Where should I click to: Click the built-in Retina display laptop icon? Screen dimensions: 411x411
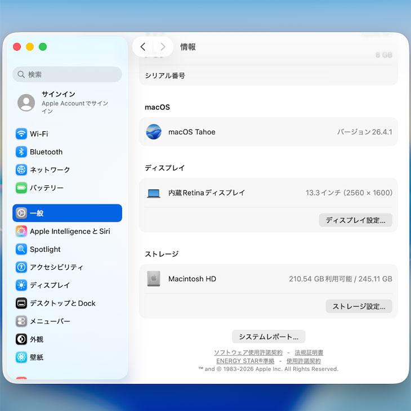click(x=154, y=194)
